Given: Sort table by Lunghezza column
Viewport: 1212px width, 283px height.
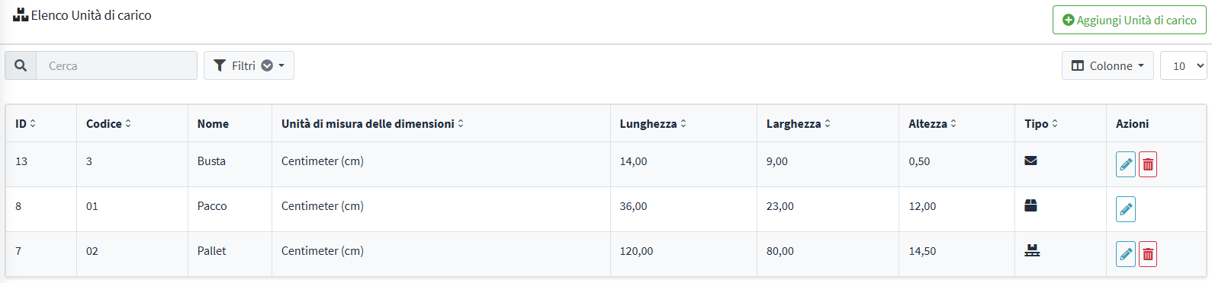Looking at the screenshot, I should coord(653,123).
